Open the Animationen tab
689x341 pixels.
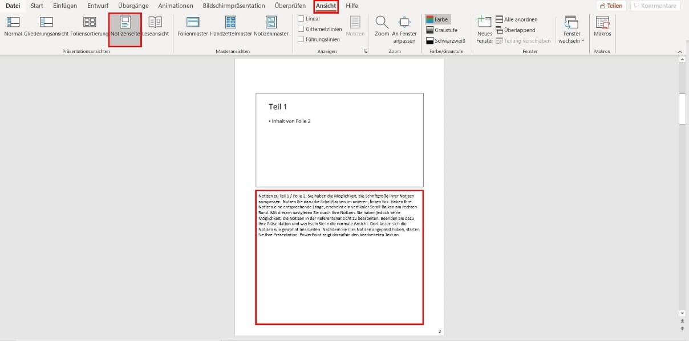[176, 6]
